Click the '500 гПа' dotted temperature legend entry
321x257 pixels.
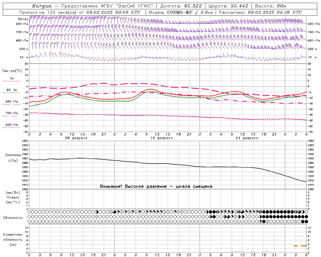pos(12,125)
